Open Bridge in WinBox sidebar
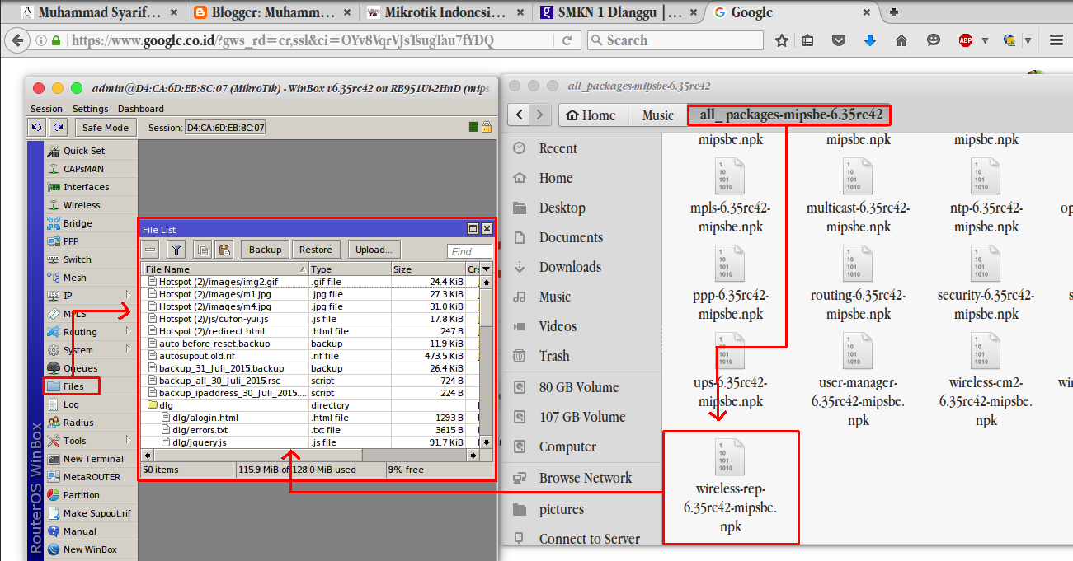 [x=78, y=223]
